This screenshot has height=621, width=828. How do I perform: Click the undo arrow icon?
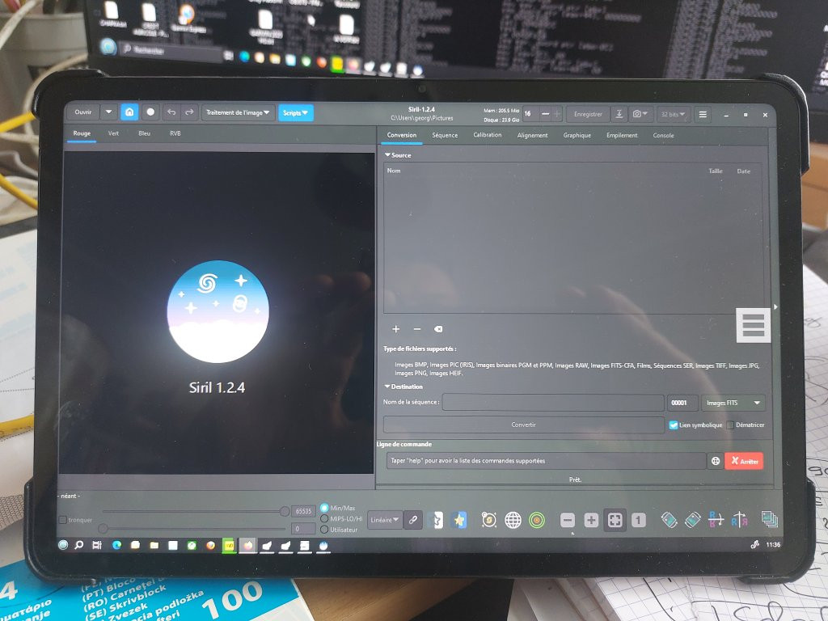171,112
